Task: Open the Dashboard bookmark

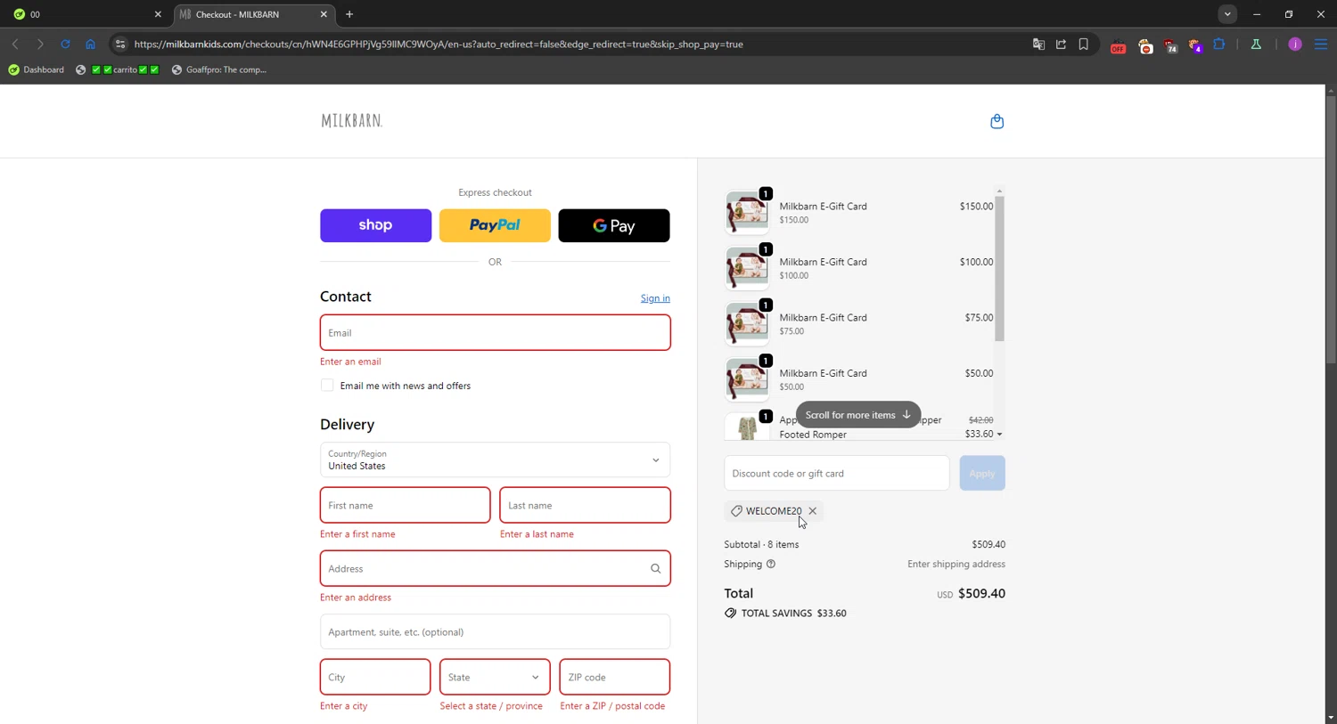Action: click(37, 69)
